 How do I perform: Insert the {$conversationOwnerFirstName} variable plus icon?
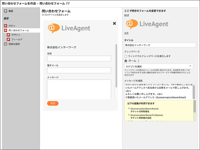click(x=129, y=115)
